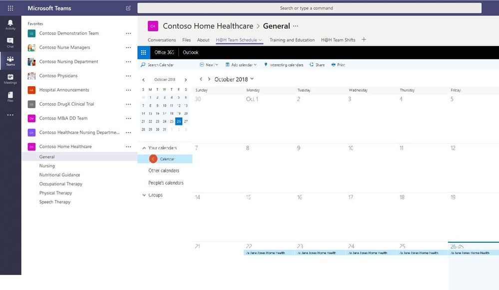Open the Office 365 app launcher grid
499x290 pixels.
[143, 52]
